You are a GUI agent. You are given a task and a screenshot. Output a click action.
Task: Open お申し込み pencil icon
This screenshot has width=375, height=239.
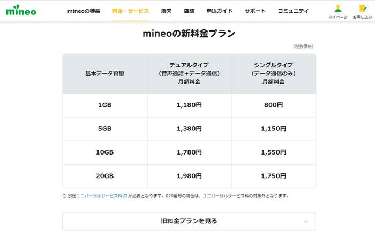point(363,9)
